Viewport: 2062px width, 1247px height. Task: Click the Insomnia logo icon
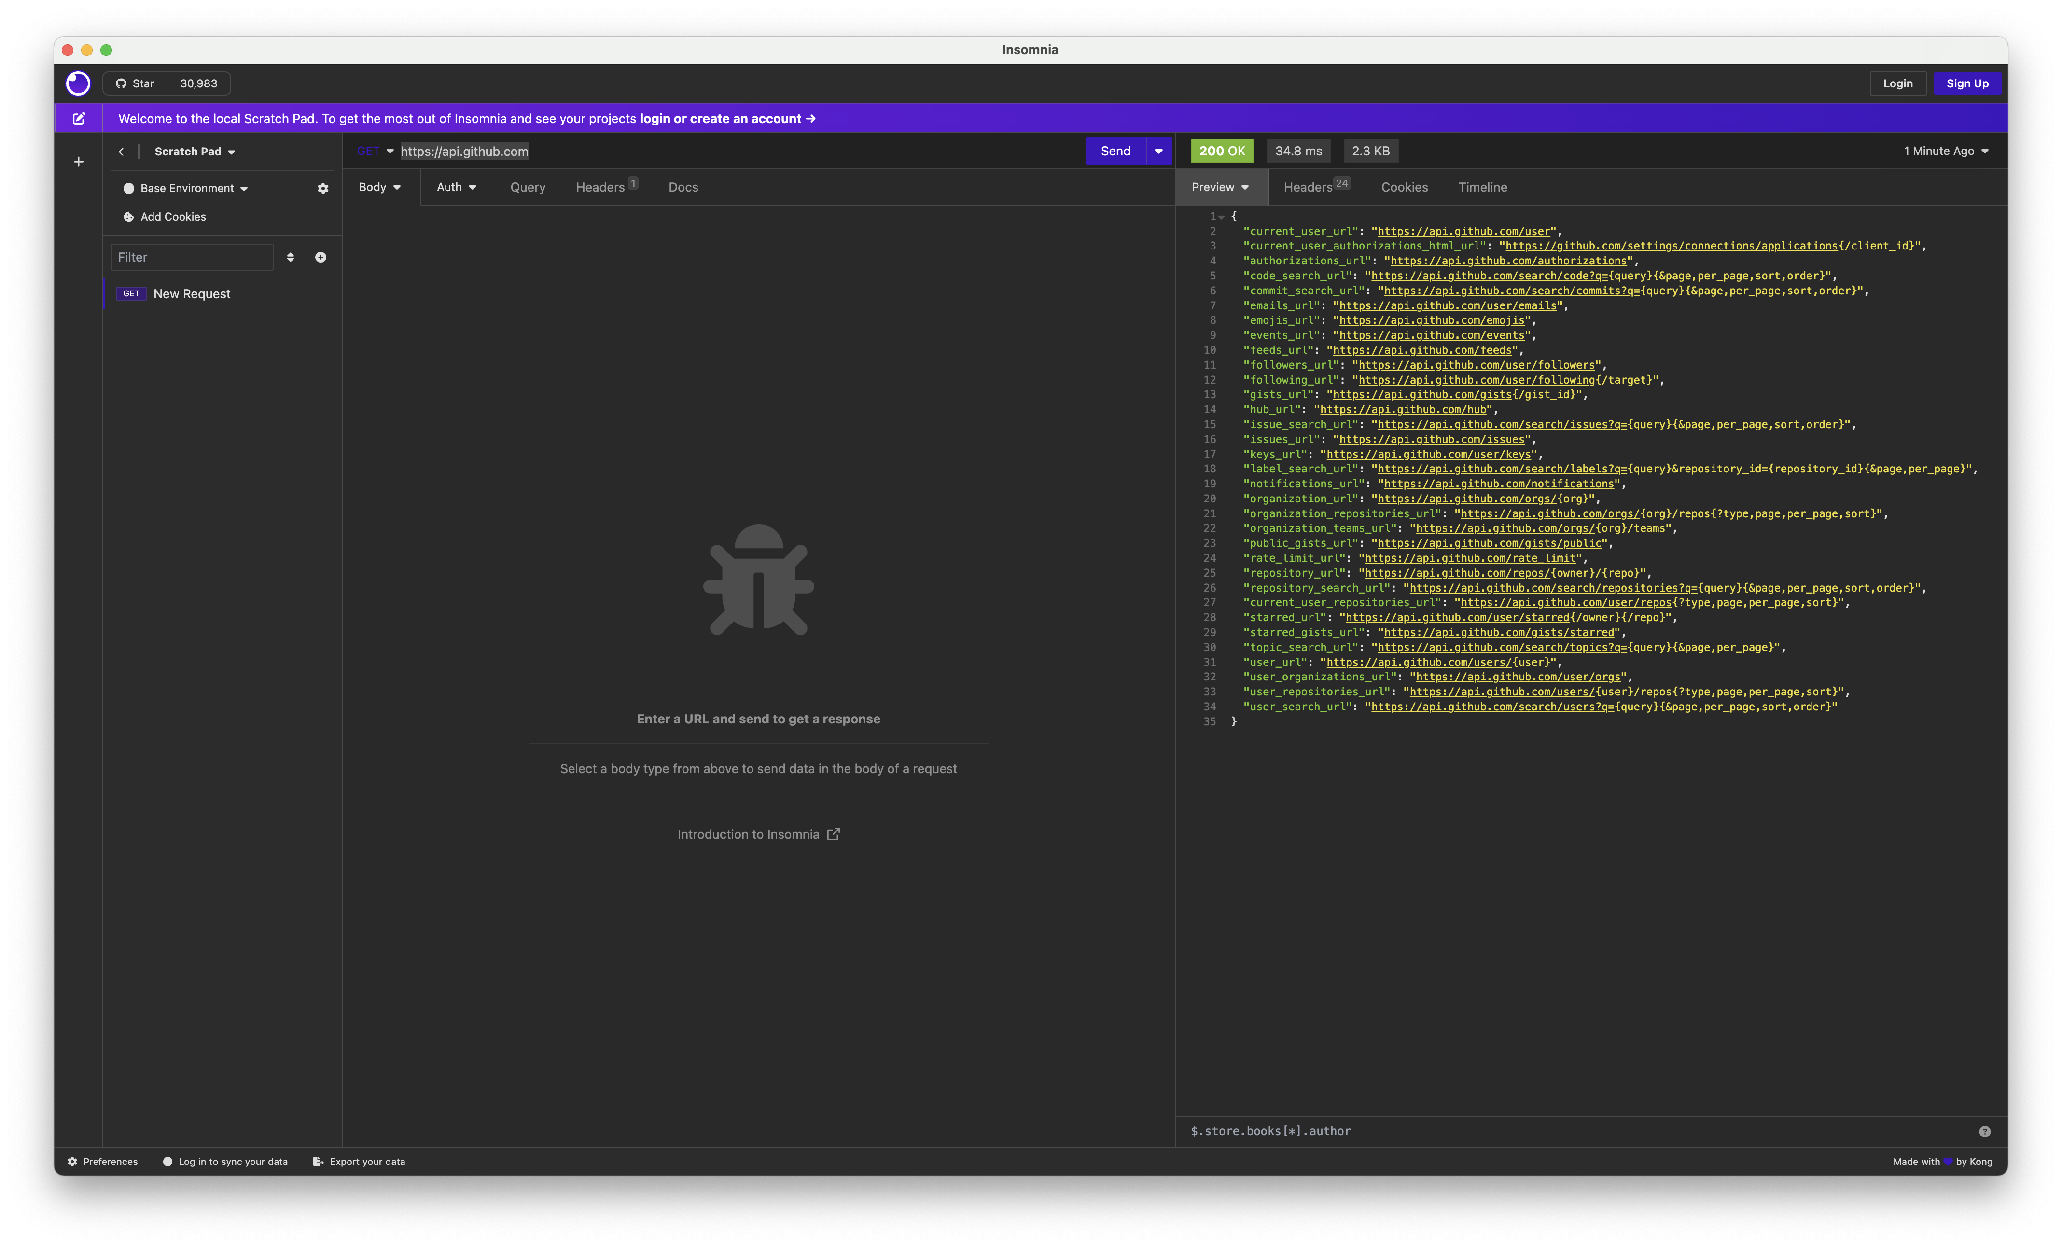(78, 83)
